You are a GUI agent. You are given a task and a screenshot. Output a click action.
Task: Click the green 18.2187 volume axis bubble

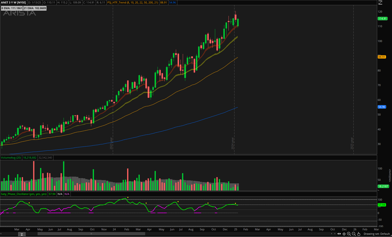[383, 186]
